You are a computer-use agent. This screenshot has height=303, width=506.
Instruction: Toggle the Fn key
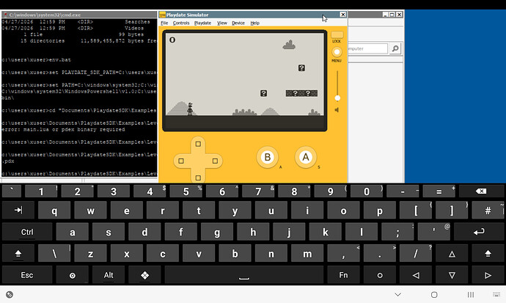click(343, 275)
